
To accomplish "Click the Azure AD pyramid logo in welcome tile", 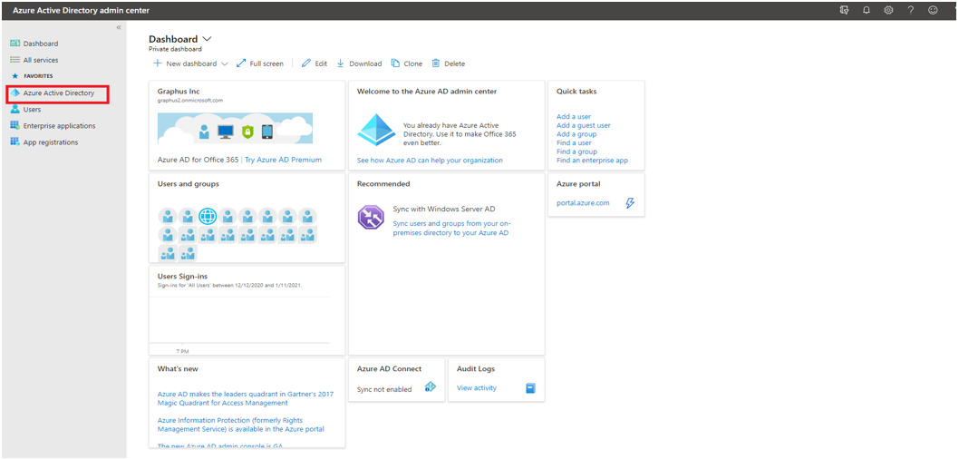I will 377,129.
